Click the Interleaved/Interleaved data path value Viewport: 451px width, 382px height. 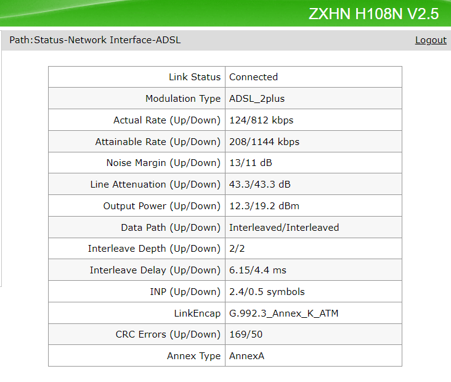pos(284,228)
